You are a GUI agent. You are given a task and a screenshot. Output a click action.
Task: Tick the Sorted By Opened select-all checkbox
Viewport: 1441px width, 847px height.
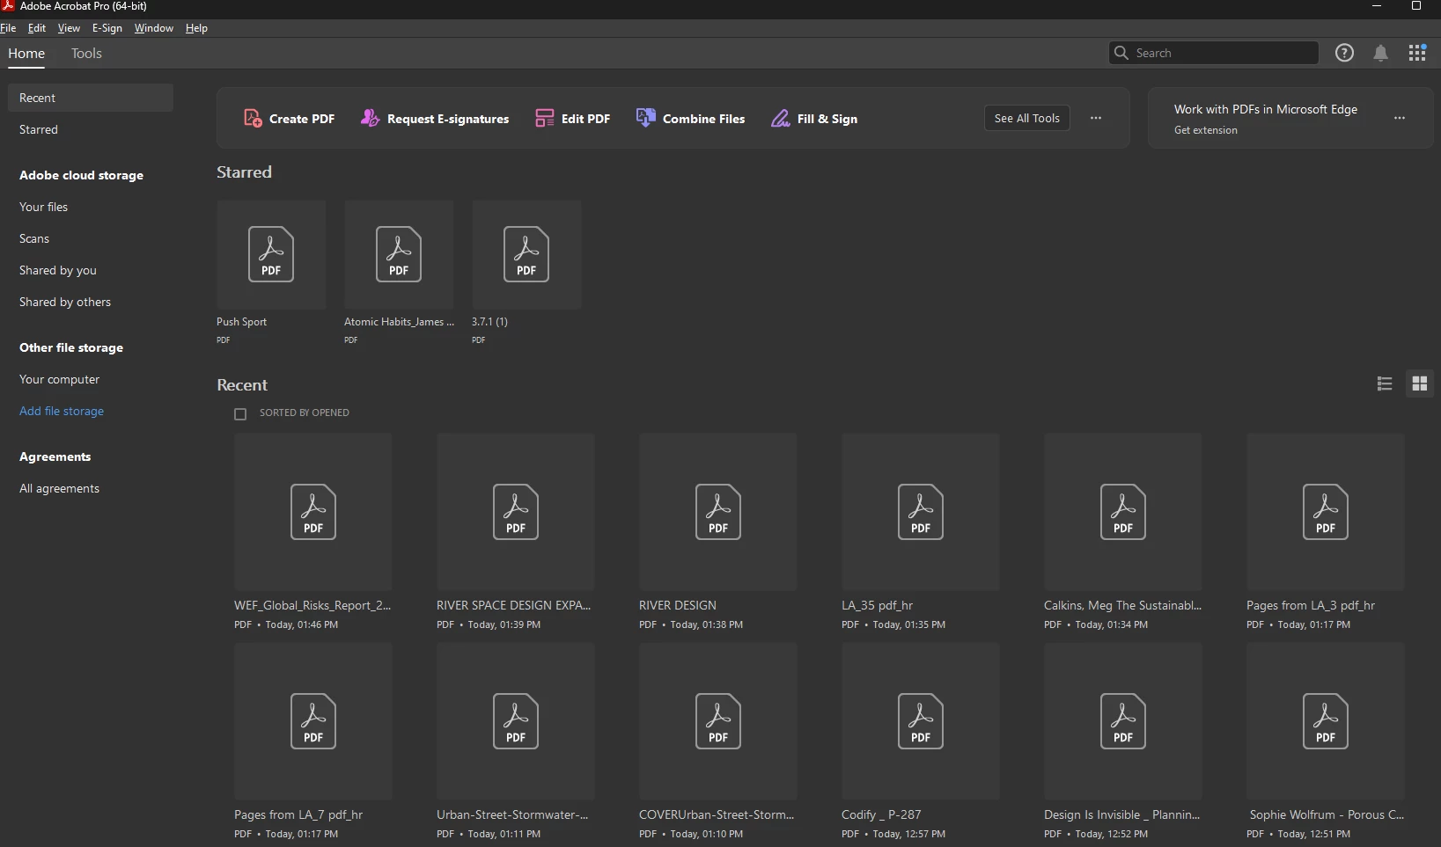click(x=240, y=413)
